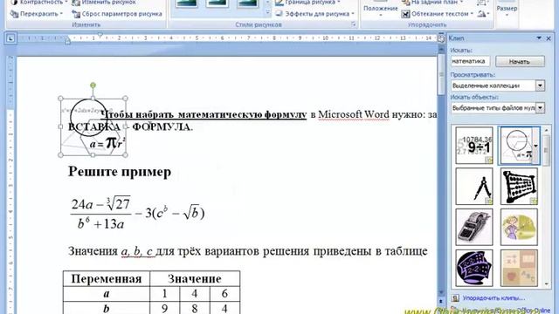The width and height of the screenshot is (559, 314).
Task: Click the word ФОРМУЛА in the document
Action: (162, 127)
